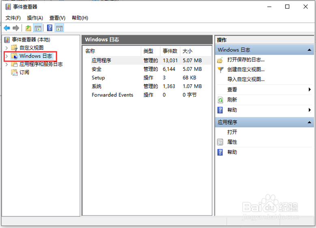Click 打开保存的日志... action
This screenshot has height=228, width=316.
pos(246,60)
